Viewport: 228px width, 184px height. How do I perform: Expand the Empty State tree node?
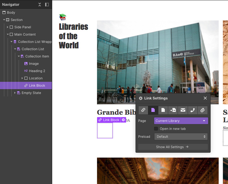tap(15, 93)
